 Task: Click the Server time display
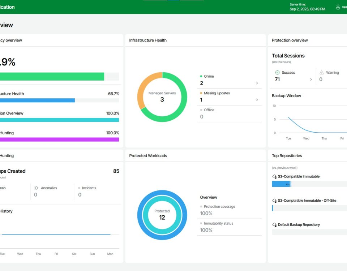tap(307, 7)
